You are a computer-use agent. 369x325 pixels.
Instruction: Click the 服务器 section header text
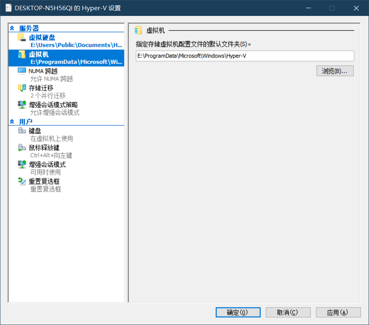point(29,29)
